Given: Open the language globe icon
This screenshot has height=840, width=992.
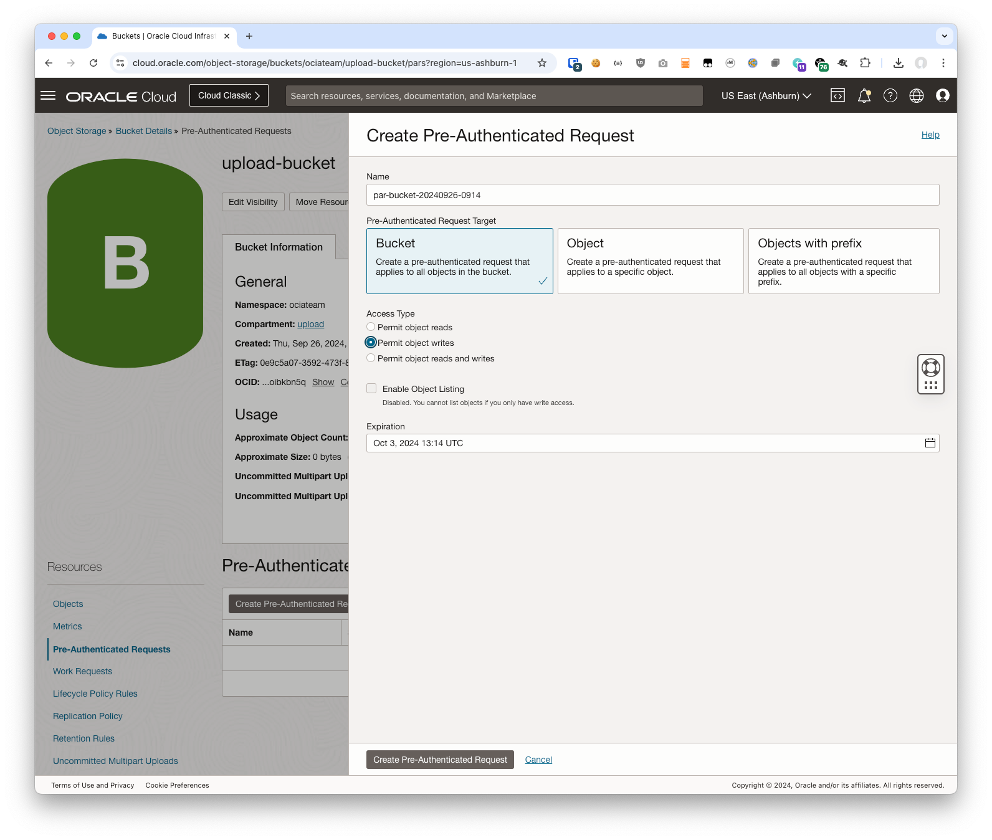Looking at the screenshot, I should click(917, 95).
